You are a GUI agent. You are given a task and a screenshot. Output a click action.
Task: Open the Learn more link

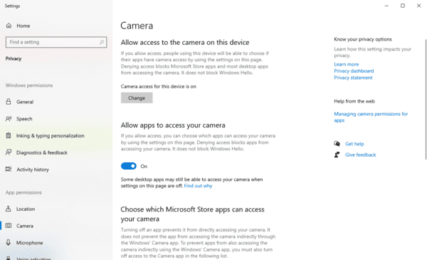(347, 64)
